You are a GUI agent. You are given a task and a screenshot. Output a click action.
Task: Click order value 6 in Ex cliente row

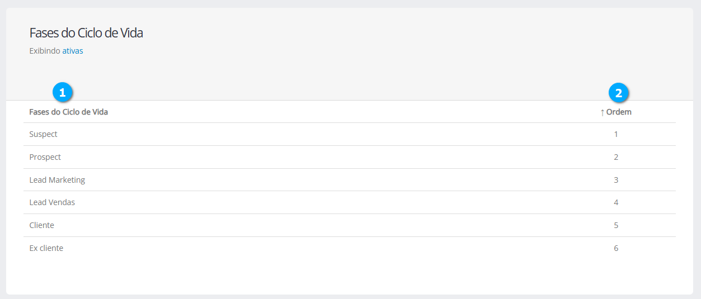pos(616,248)
